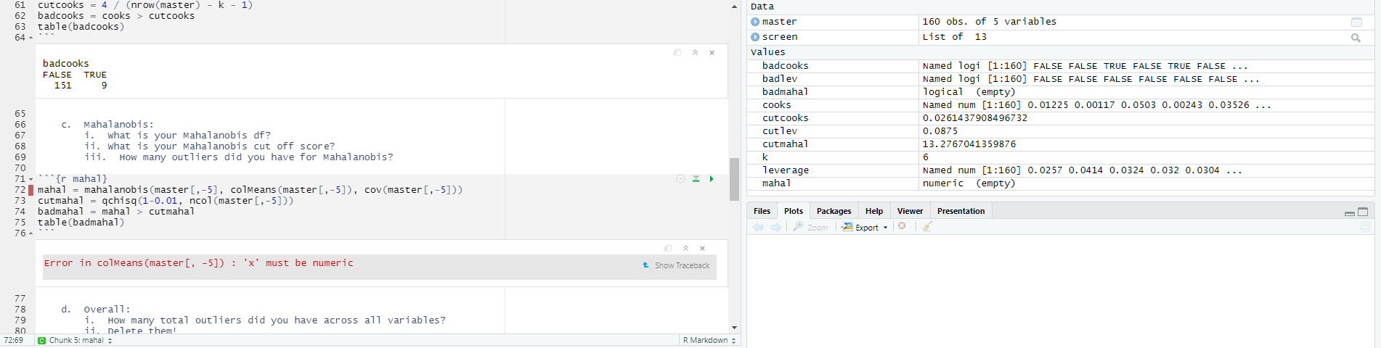Show the badcooks output in a new window

677,52
